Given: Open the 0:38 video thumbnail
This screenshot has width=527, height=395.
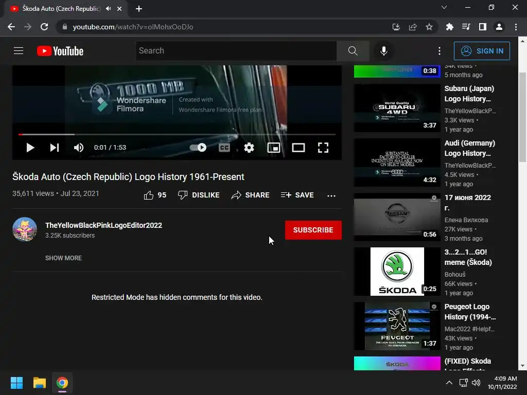Looking at the screenshot, I should click(x=397, y=71).
